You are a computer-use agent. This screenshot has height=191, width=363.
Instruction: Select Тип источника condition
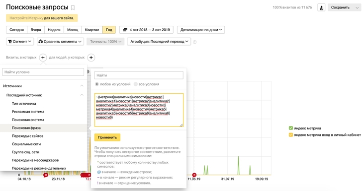tap(24, 104)
